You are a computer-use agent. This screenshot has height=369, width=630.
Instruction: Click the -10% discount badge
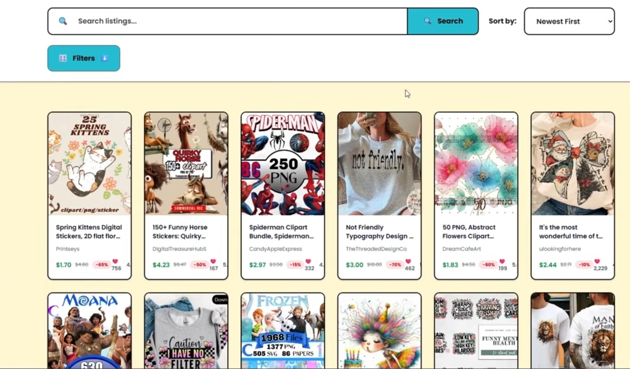tap(583, 265)
